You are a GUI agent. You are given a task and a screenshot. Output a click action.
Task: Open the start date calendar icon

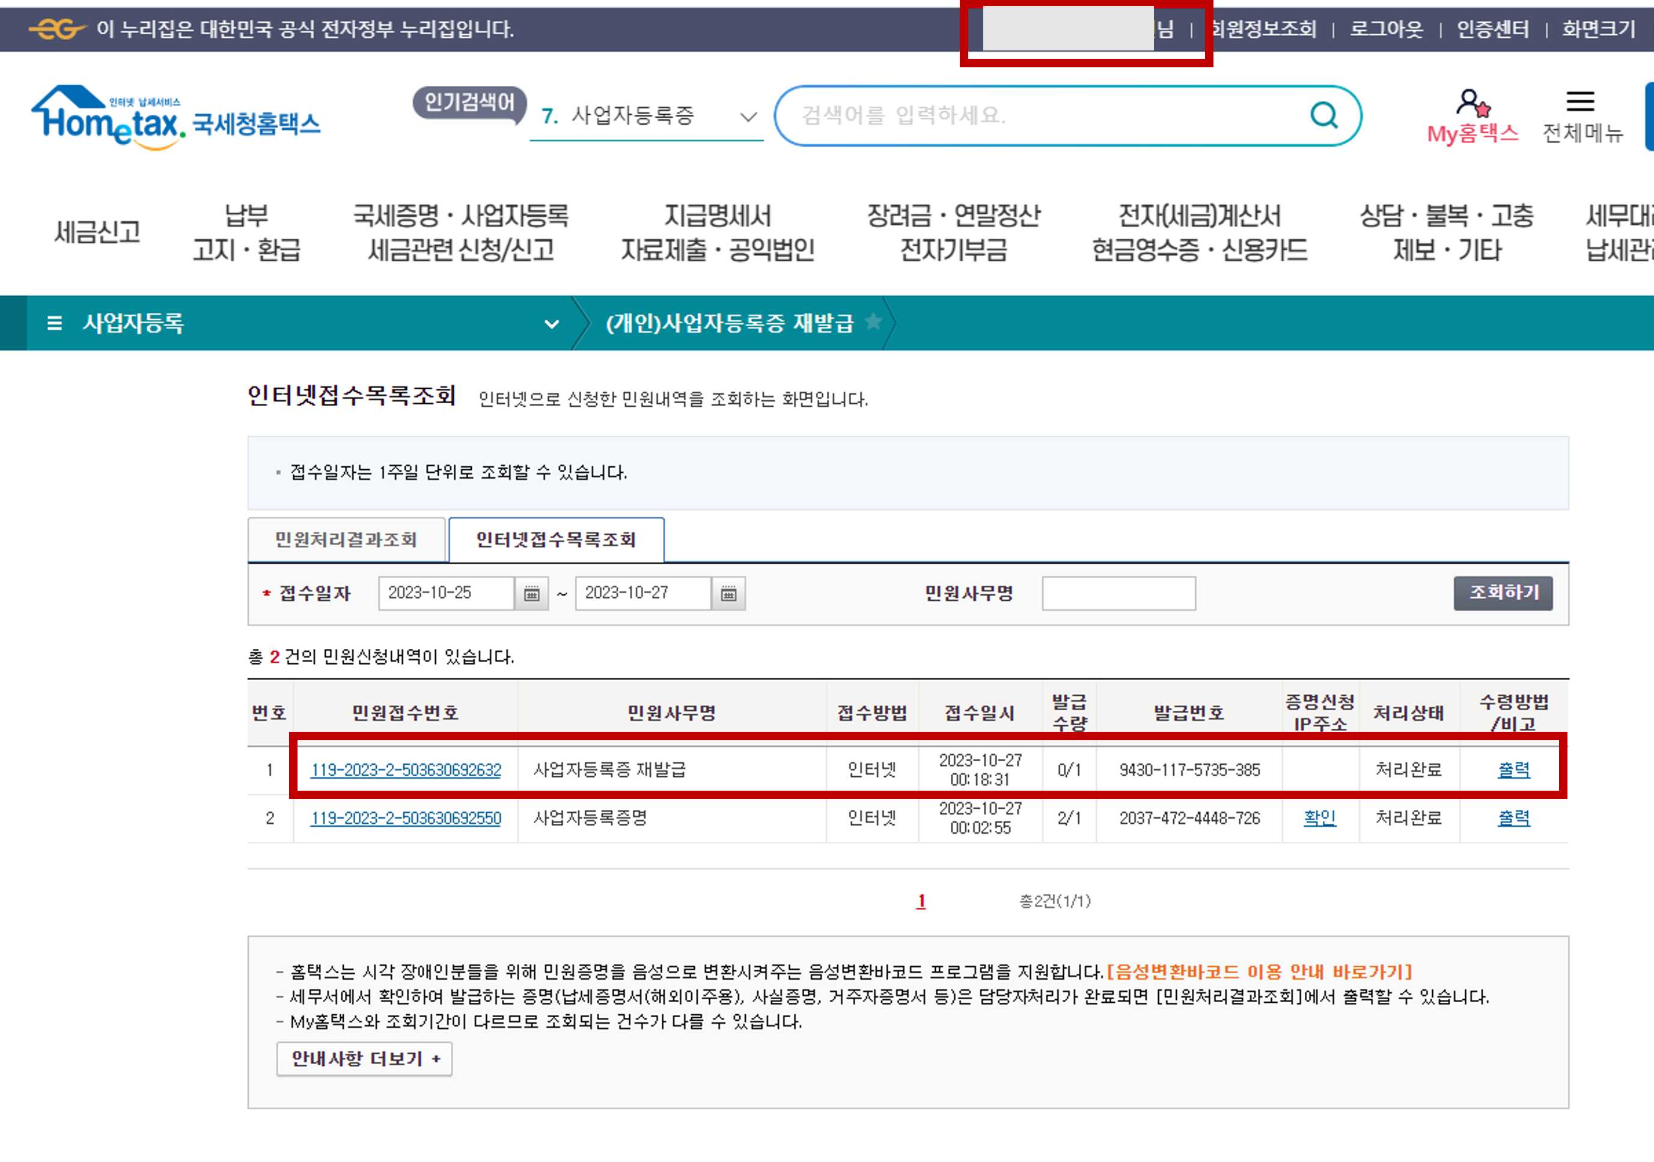tap(532, 593)
